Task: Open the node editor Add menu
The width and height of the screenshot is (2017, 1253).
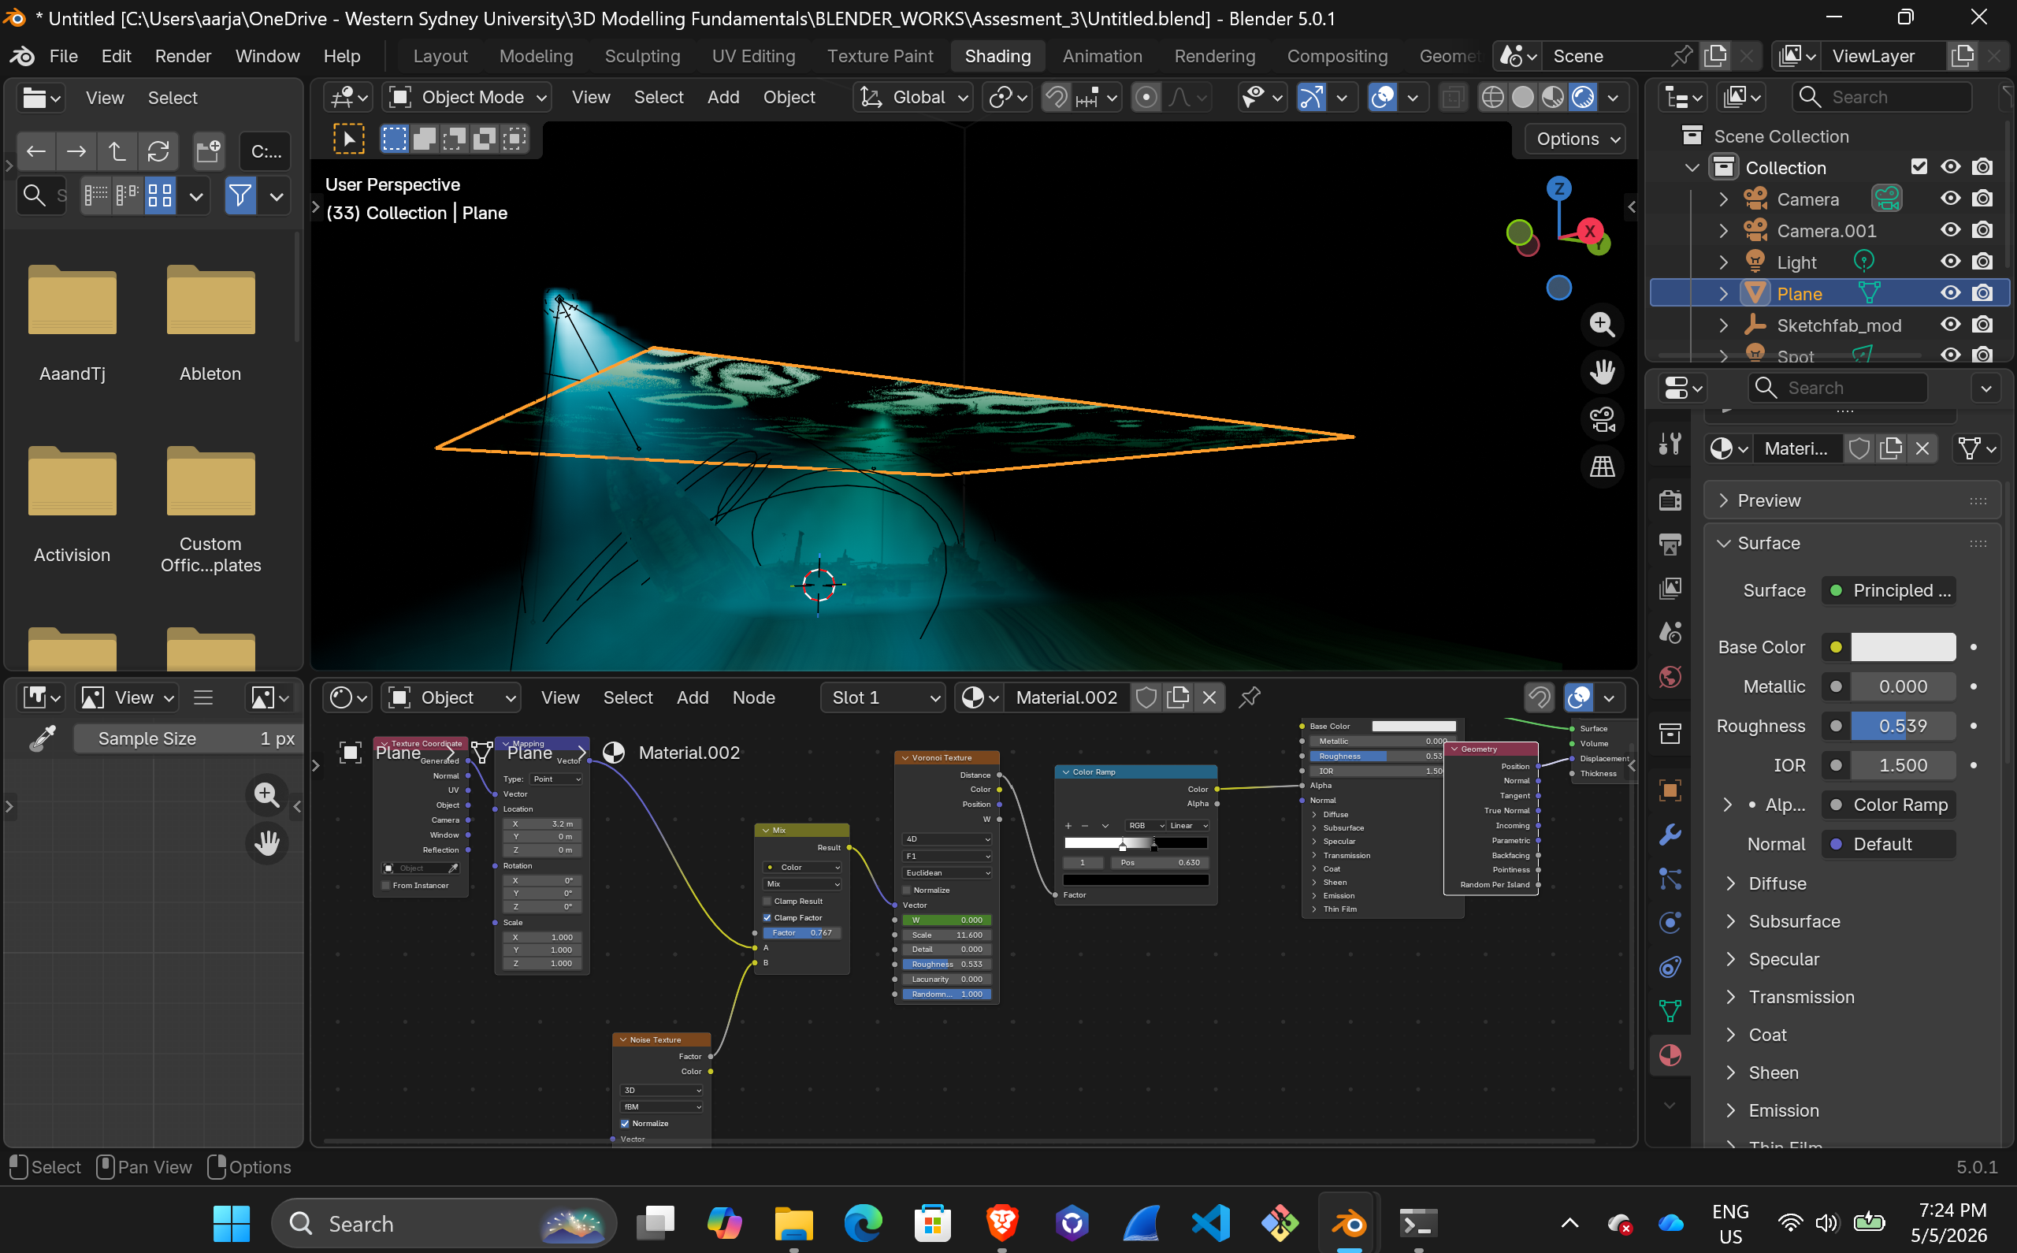Action: click(692, 697)
